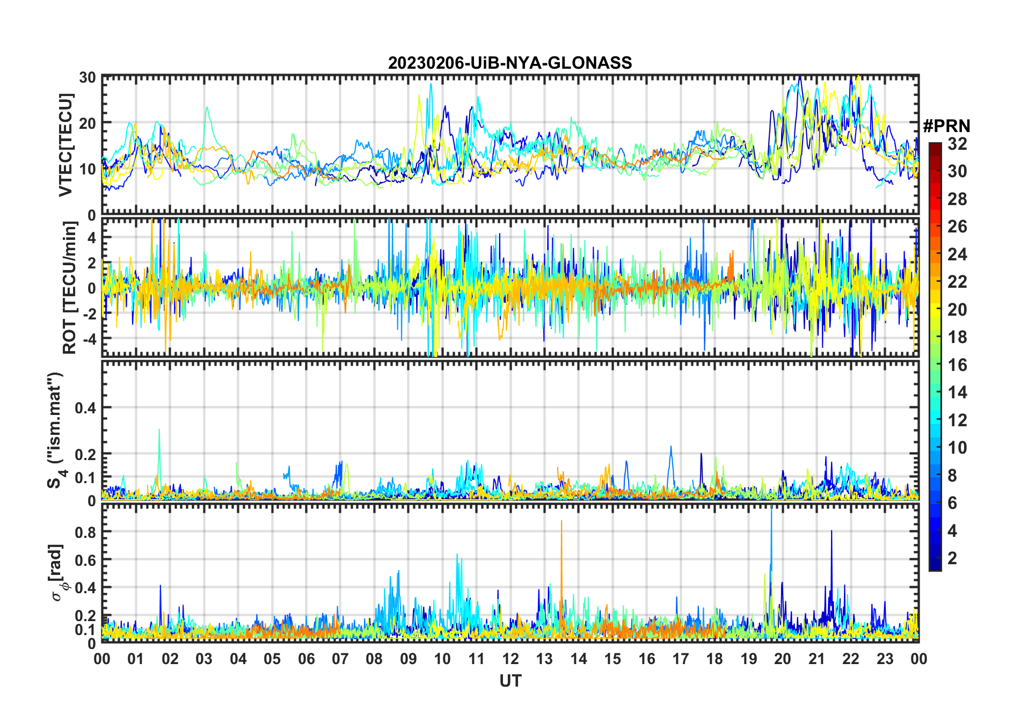The height and width of the screenshot is (714, 1021).
Task: Click colorbar tick label 22
Action: 957,282
